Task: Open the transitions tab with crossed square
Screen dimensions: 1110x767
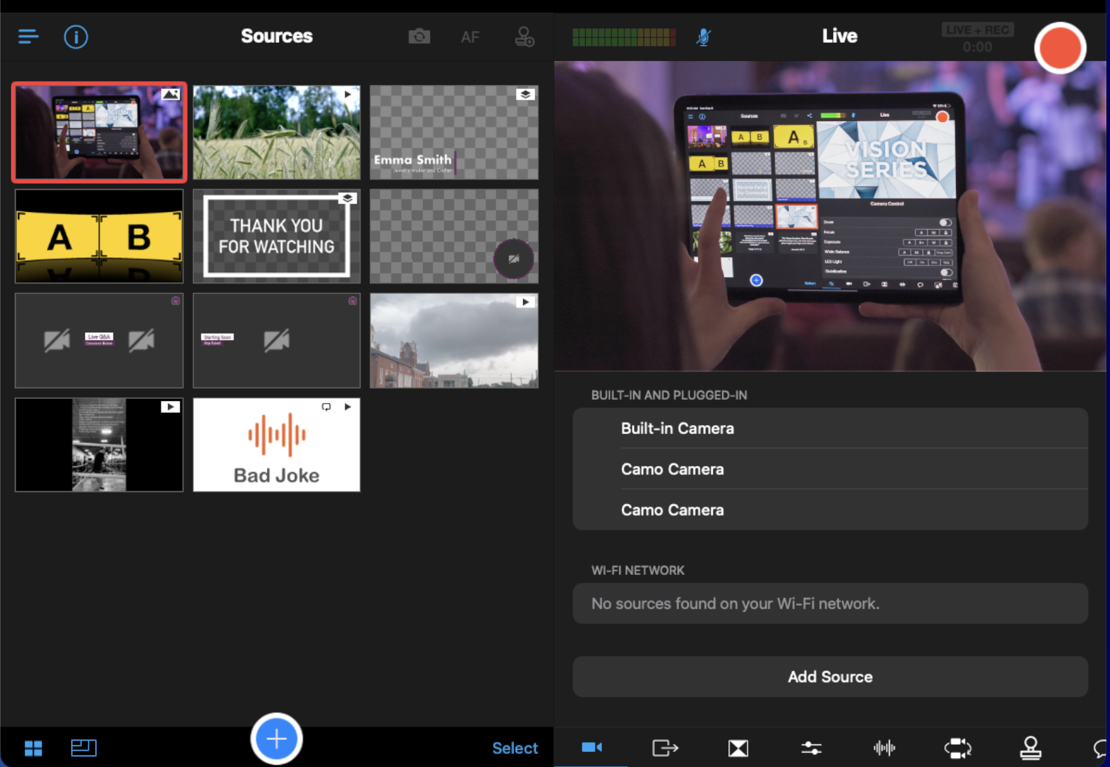Action: [x=738, y=748]
